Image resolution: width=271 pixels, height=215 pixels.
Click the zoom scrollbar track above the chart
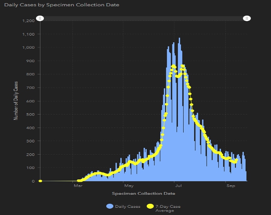click(x=143, y=18)
